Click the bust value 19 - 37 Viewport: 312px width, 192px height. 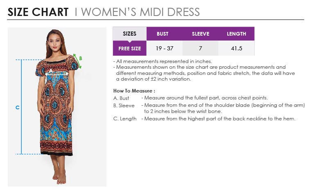[165, 48]
